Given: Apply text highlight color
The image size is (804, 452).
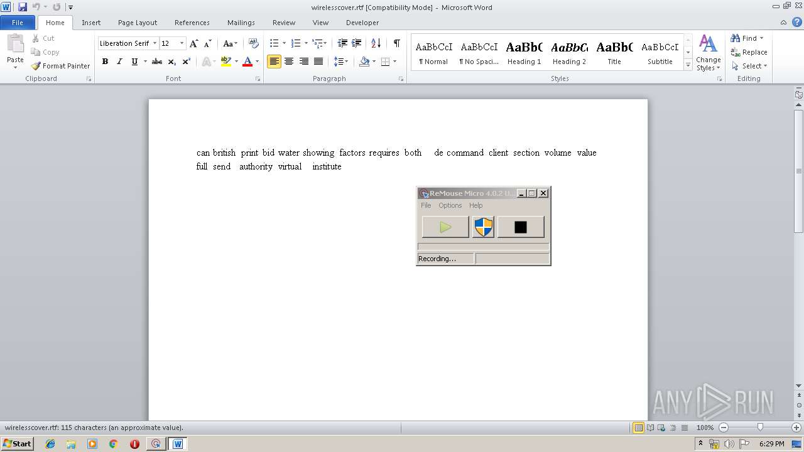Looking at the screenshot, I should click(226, 62).
